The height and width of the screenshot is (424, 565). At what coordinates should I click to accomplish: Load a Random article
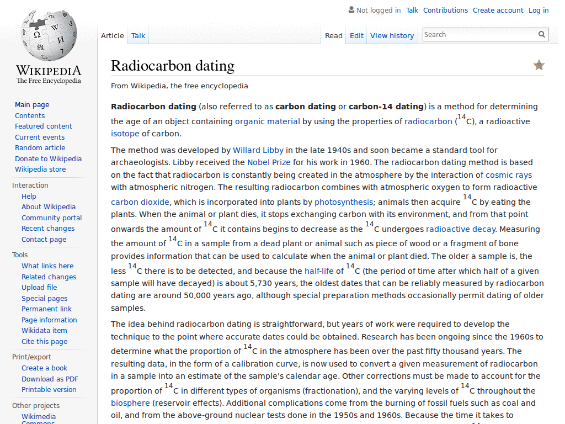coord(40,147)
